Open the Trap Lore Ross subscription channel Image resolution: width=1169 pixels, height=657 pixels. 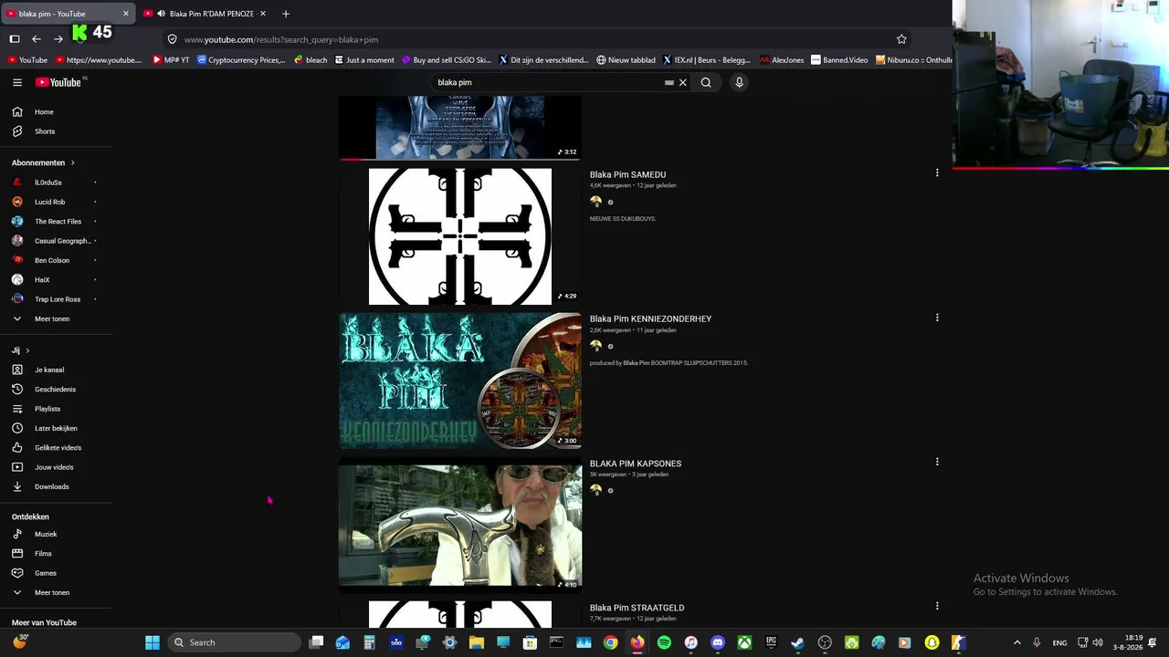[x=56, y=299]
